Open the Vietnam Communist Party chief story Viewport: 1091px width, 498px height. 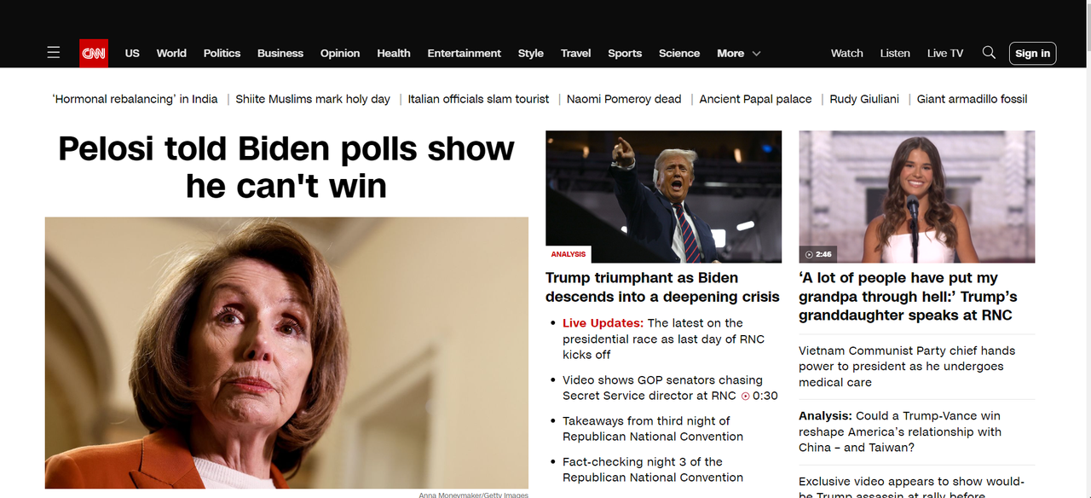[907, 366]
